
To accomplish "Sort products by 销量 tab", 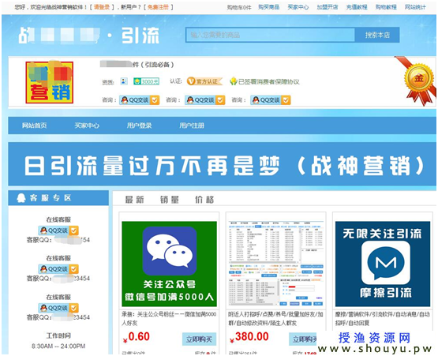I will (x=169, y=200).
